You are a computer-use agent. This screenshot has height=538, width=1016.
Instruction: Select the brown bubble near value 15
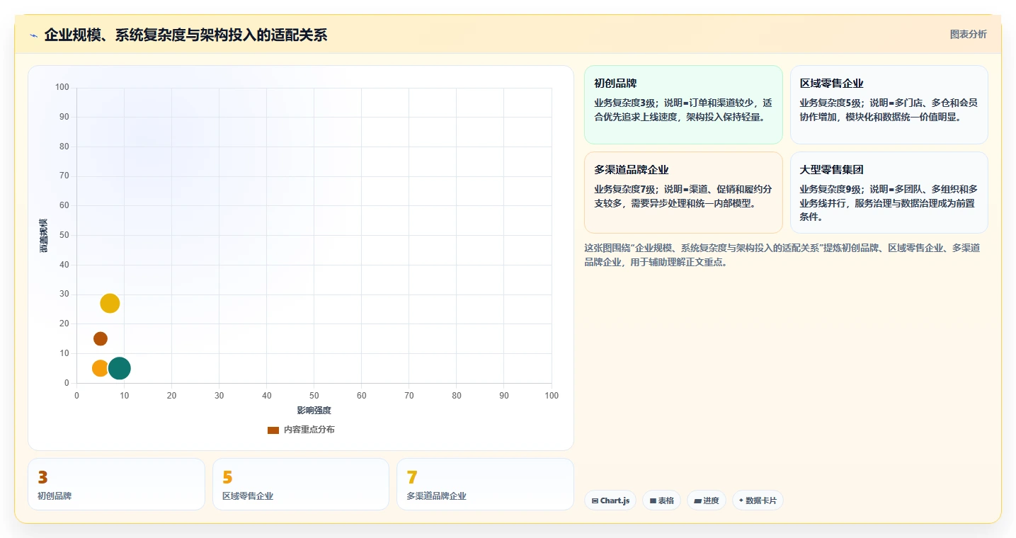pyautogui.click(x=101, y=338)
